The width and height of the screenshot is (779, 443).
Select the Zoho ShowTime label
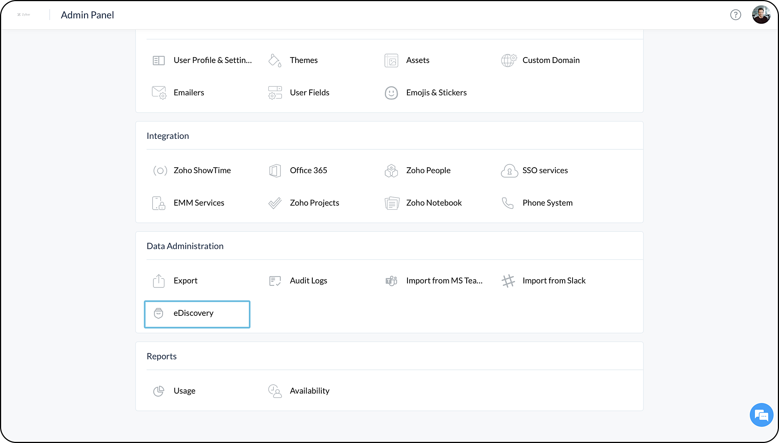202,170
